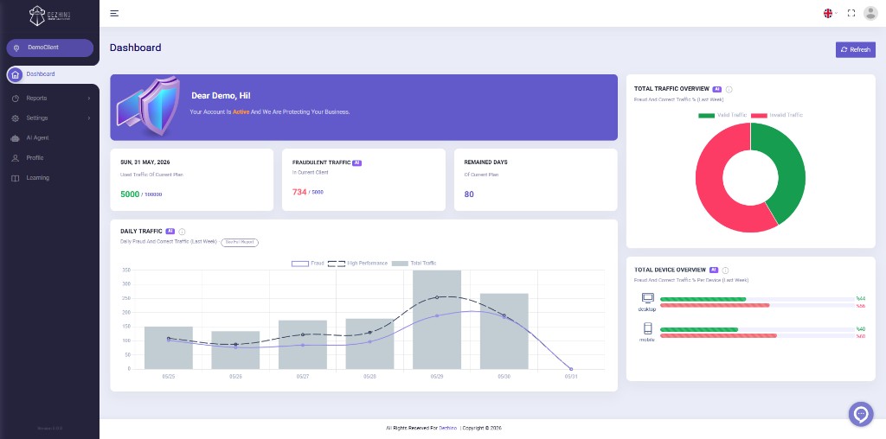Click the info icon beside Total Traffic Overview
The height and width of the screenshot is (439, 886).
coord(729,89)
